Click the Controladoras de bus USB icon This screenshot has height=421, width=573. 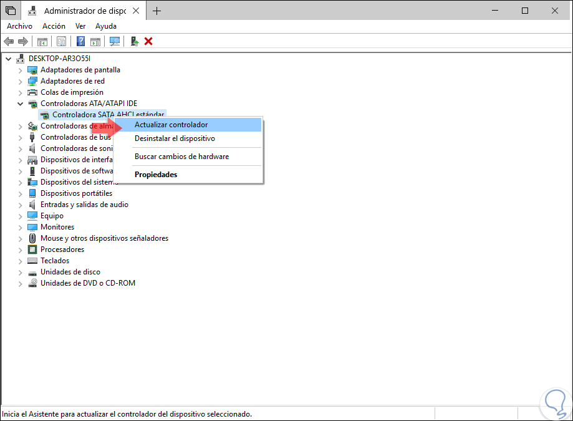(x=32, y=137)
